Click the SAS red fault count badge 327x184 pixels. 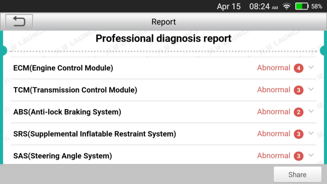(x=298, y=156)
